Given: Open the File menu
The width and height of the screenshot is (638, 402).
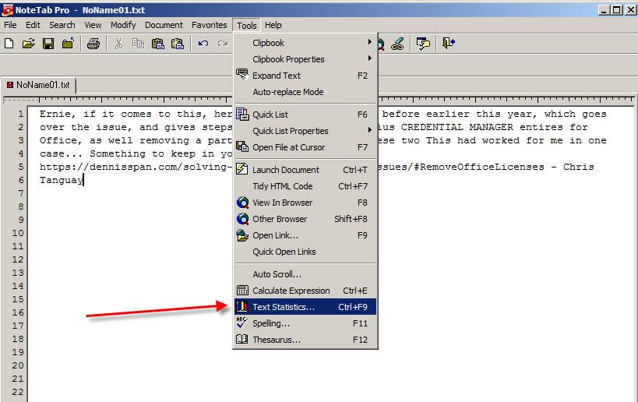Looking at the screenshot, I should 10,25.
